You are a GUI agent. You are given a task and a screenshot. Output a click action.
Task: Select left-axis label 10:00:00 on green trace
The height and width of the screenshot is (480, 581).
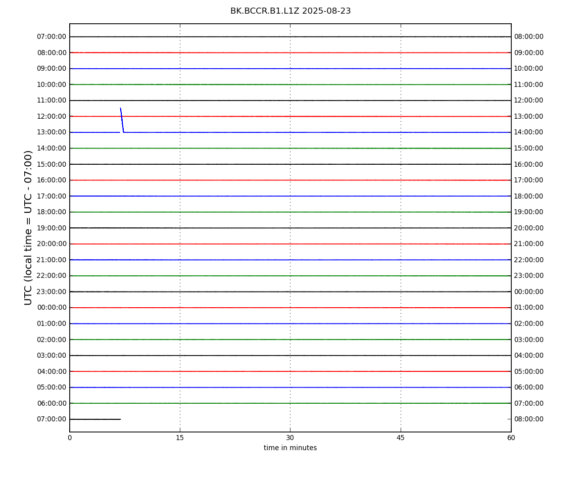point(52,84)
